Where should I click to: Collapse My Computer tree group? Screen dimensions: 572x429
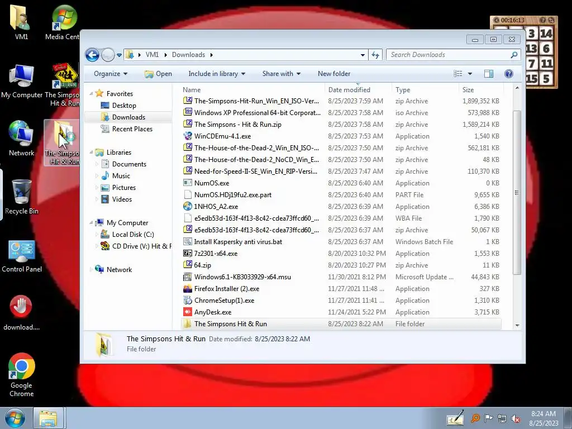(x=91, y=223)
